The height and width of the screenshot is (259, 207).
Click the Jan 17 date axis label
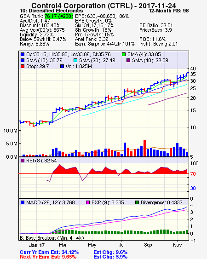37,245
